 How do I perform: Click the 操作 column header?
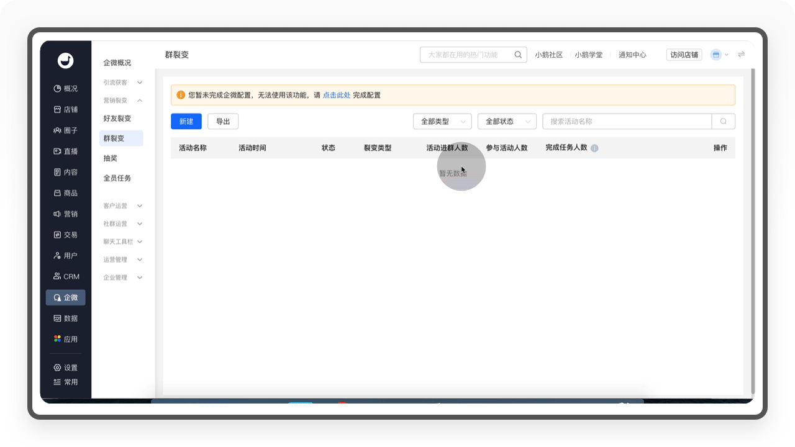coord(720,148)
